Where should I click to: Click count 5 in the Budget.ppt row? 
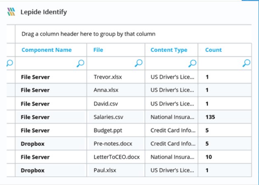[207, 130]
